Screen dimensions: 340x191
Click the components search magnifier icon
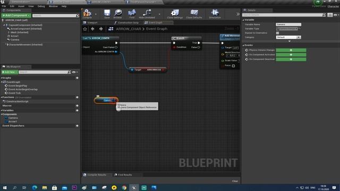[x=78, y=15]
